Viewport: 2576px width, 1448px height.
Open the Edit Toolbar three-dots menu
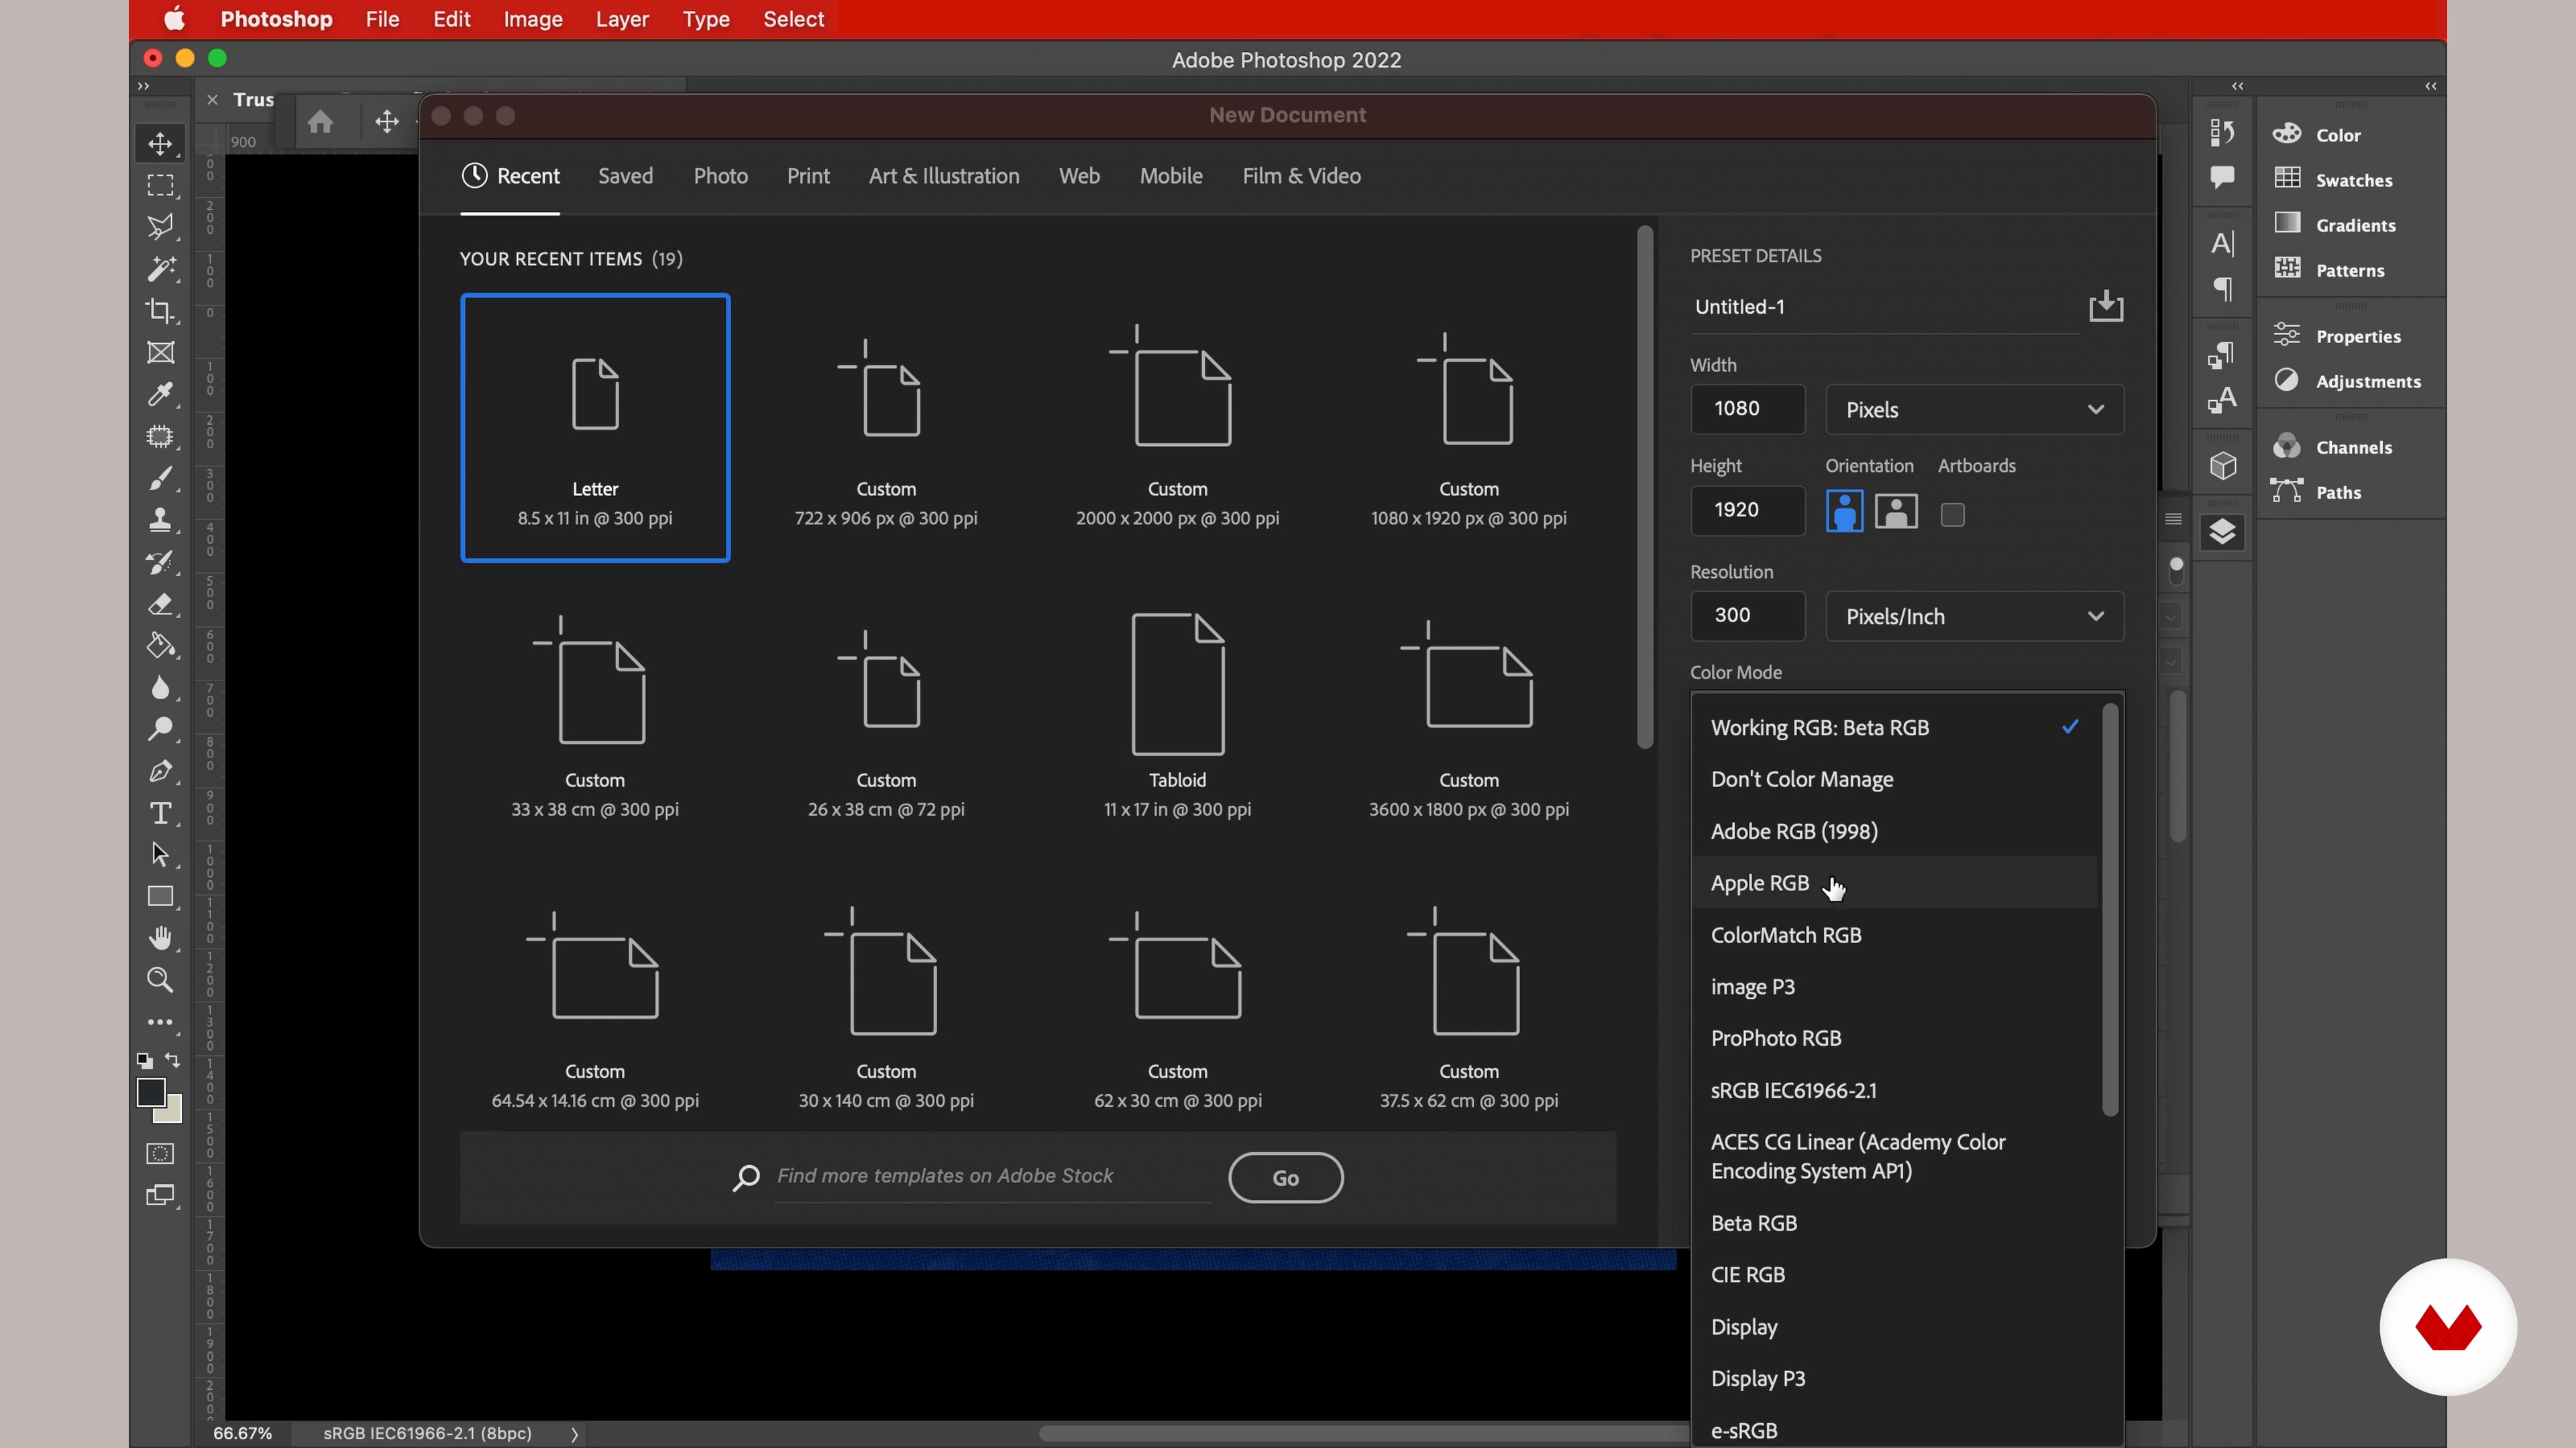pos(160,1022)
